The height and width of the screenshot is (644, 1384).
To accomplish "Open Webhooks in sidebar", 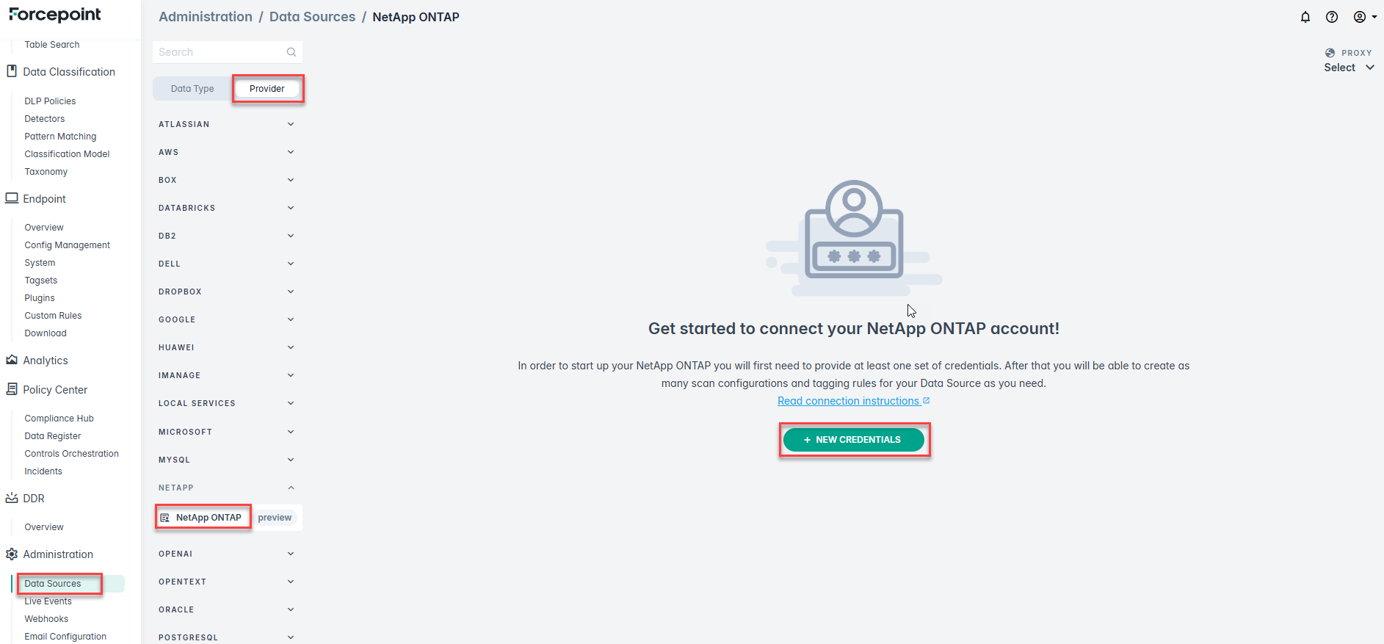I will coord(46,619).
